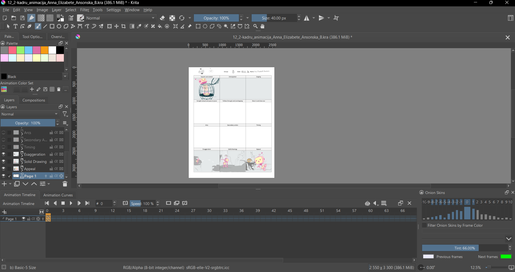Image resolution: width=515 pixels, height=272 pixels.
Task: Toggle the onion skins icon in timeline
Action: (x=367, y=203)
